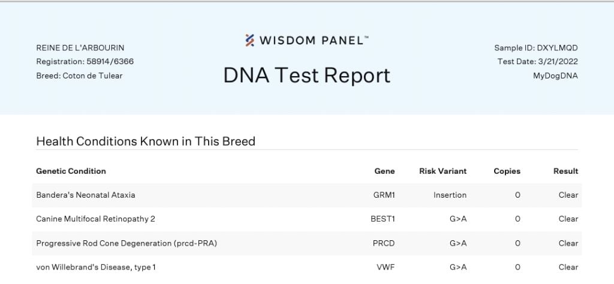Click the DNA Test Report title
This screenshot has width=614, height=284.
tap(306, 75)
